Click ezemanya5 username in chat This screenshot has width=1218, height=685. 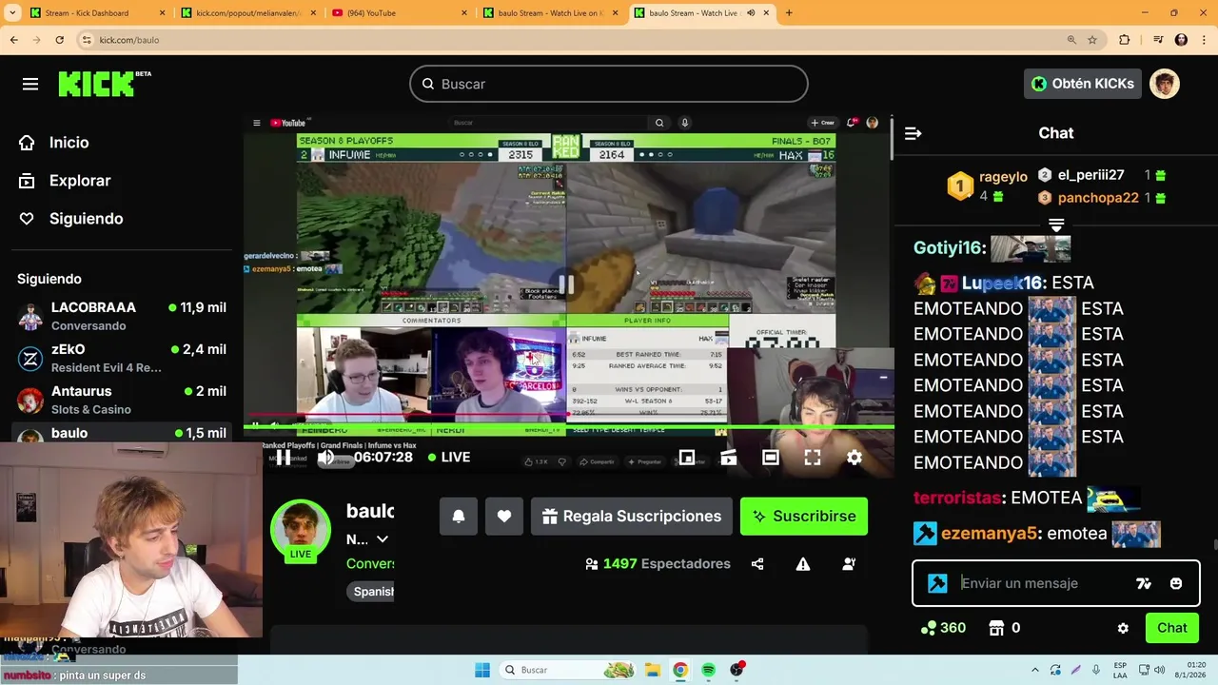coord(989,534)
